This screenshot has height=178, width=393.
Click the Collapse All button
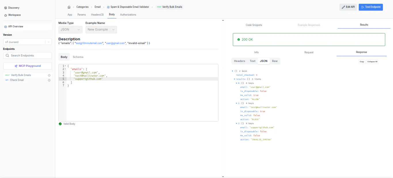[372, 62]
